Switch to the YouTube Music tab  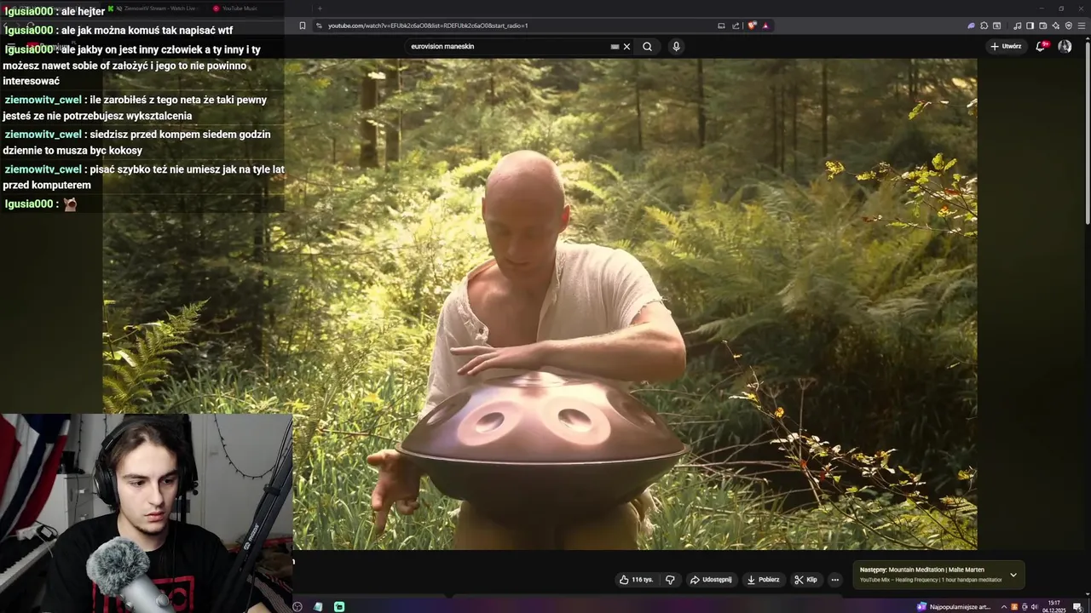point(256,9)
